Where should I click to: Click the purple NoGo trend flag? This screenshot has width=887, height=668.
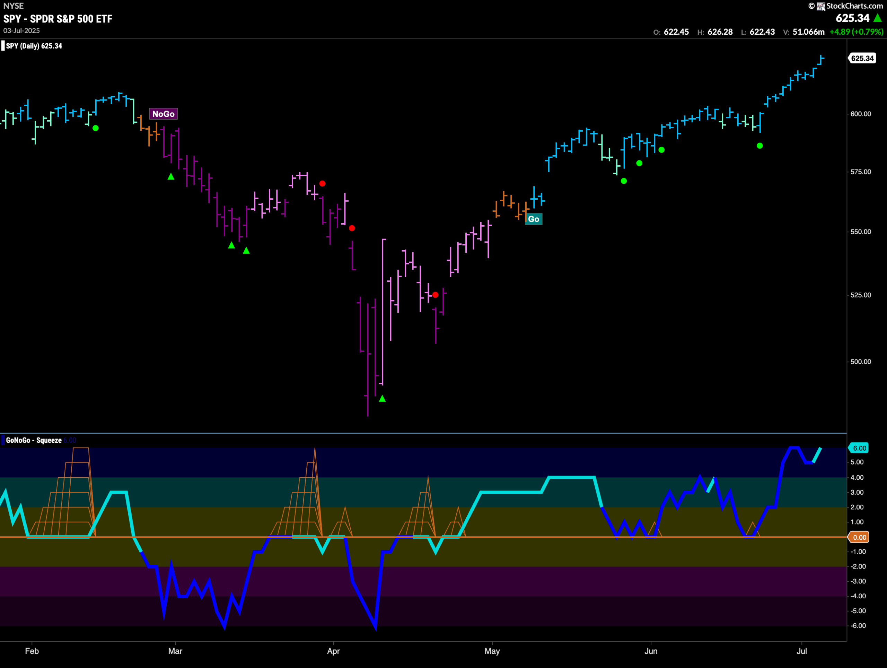(163, 114)
